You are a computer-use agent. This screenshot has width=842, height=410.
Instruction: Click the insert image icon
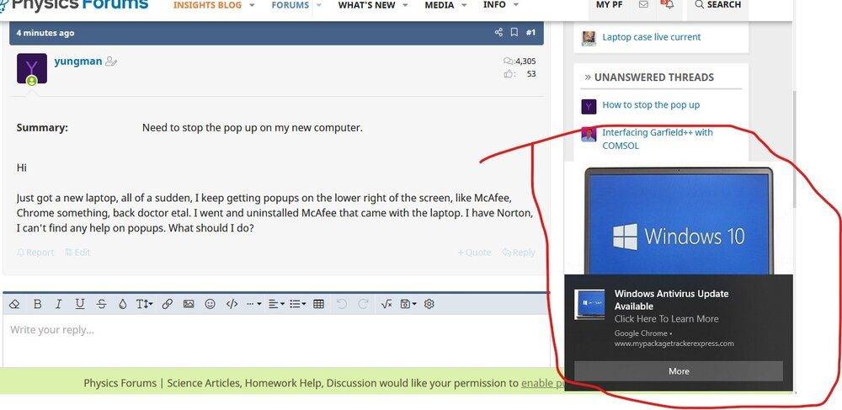[x=189, y=304]
